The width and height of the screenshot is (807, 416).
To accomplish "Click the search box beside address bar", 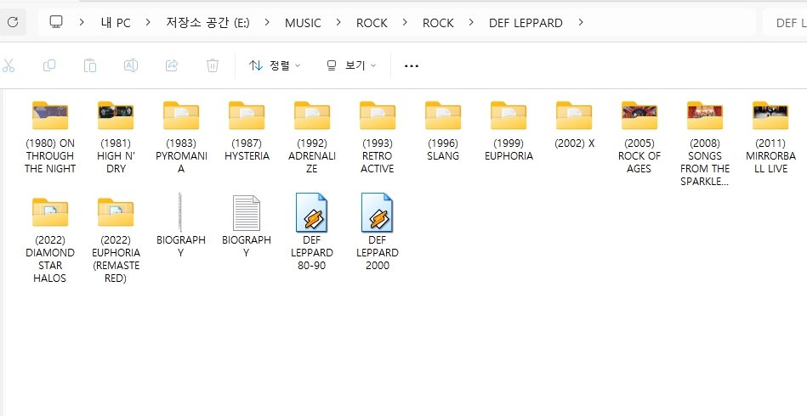I will coord(785,23).
